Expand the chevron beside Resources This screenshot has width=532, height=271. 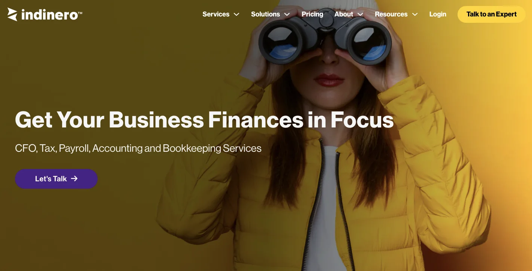click(x=415, y=15)
